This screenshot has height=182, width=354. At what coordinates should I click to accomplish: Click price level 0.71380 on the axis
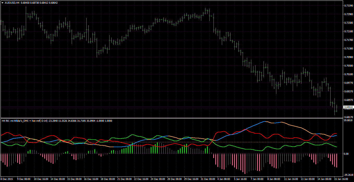tap(349, 49)
